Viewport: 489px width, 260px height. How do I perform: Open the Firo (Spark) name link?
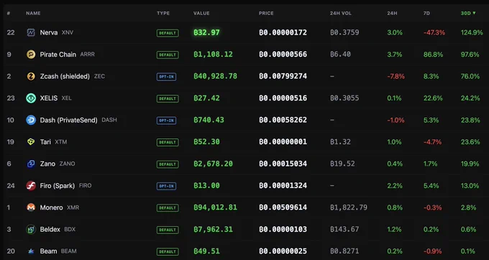pyautogui.click(x=58, y=186)
